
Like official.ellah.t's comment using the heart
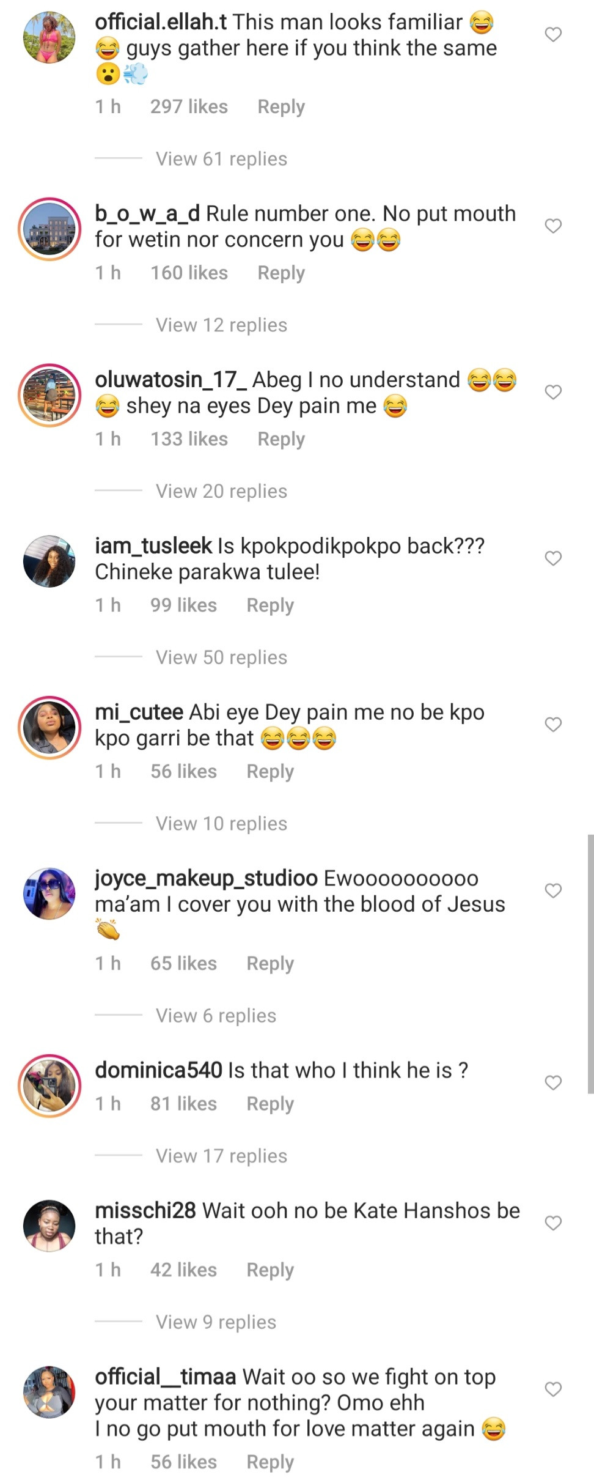(x=554, y=35)
